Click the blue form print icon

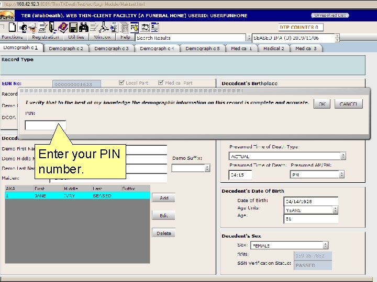tap(114, 28)
